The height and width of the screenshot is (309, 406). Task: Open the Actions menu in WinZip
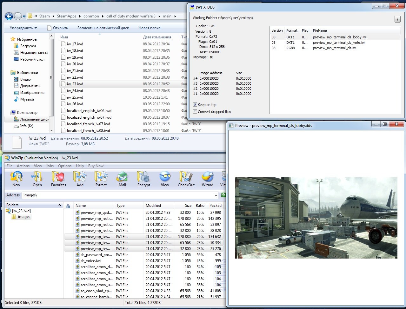23,166
